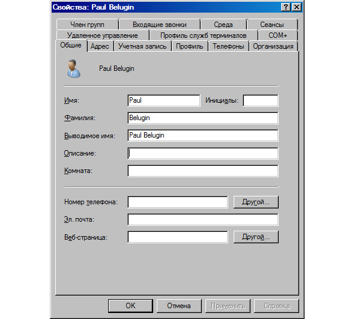Open the Организация tab
This screenshot has height=319, width=355.
tap(273, 46)
